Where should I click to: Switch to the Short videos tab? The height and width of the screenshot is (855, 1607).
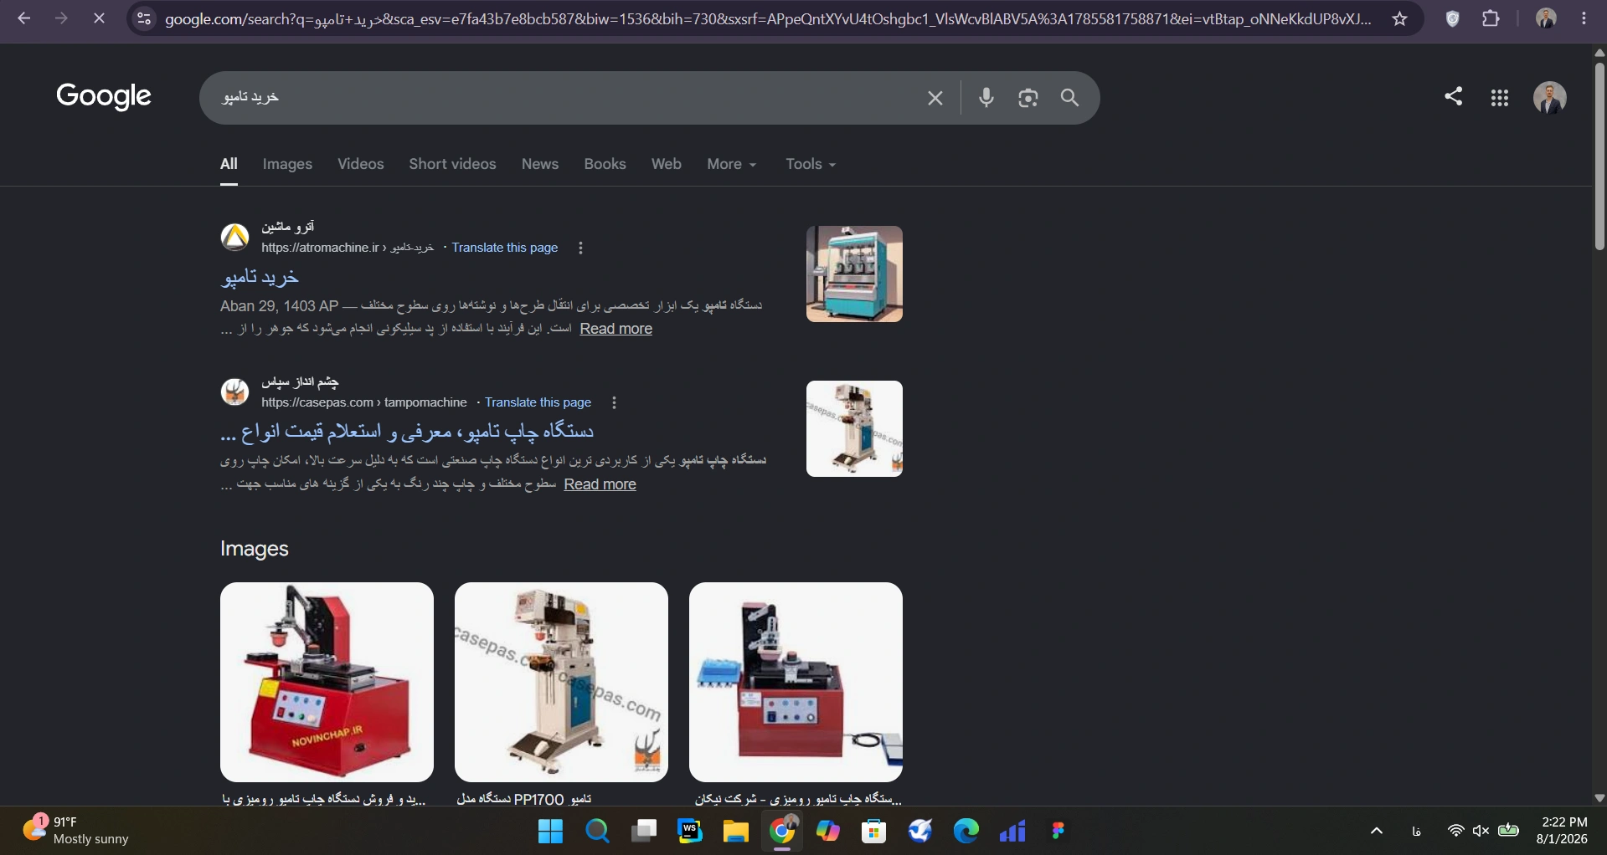(452, 164)
